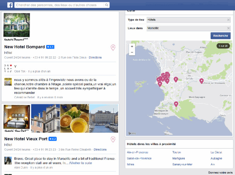The width and height of the screenshot is (235, 175).
Task: Open Vieux Port harbor view photo
Action: (x=104, y=119)
